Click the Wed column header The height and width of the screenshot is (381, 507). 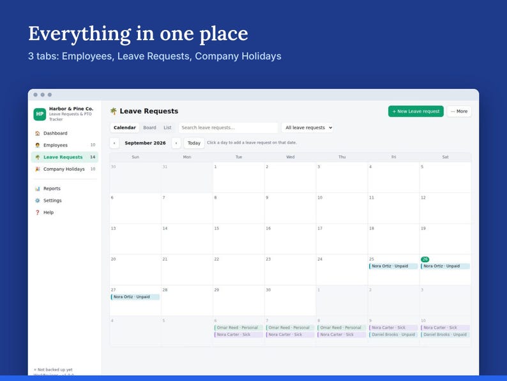click(291, 157)
